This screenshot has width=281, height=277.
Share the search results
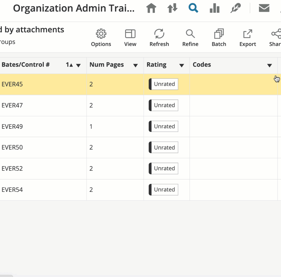(275, 38)
